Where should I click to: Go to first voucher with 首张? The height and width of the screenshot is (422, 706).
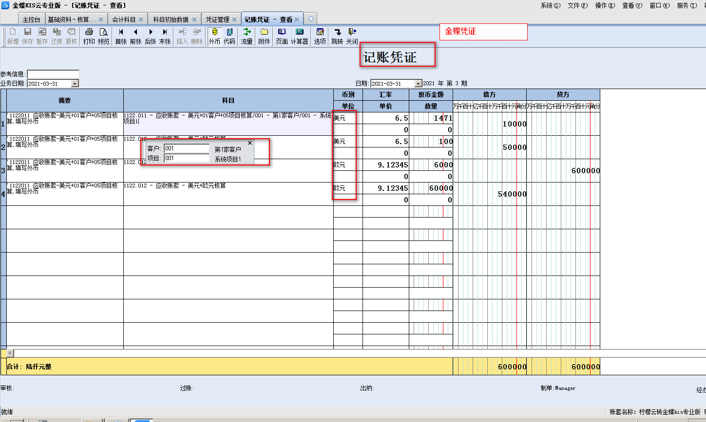[121, 36]
